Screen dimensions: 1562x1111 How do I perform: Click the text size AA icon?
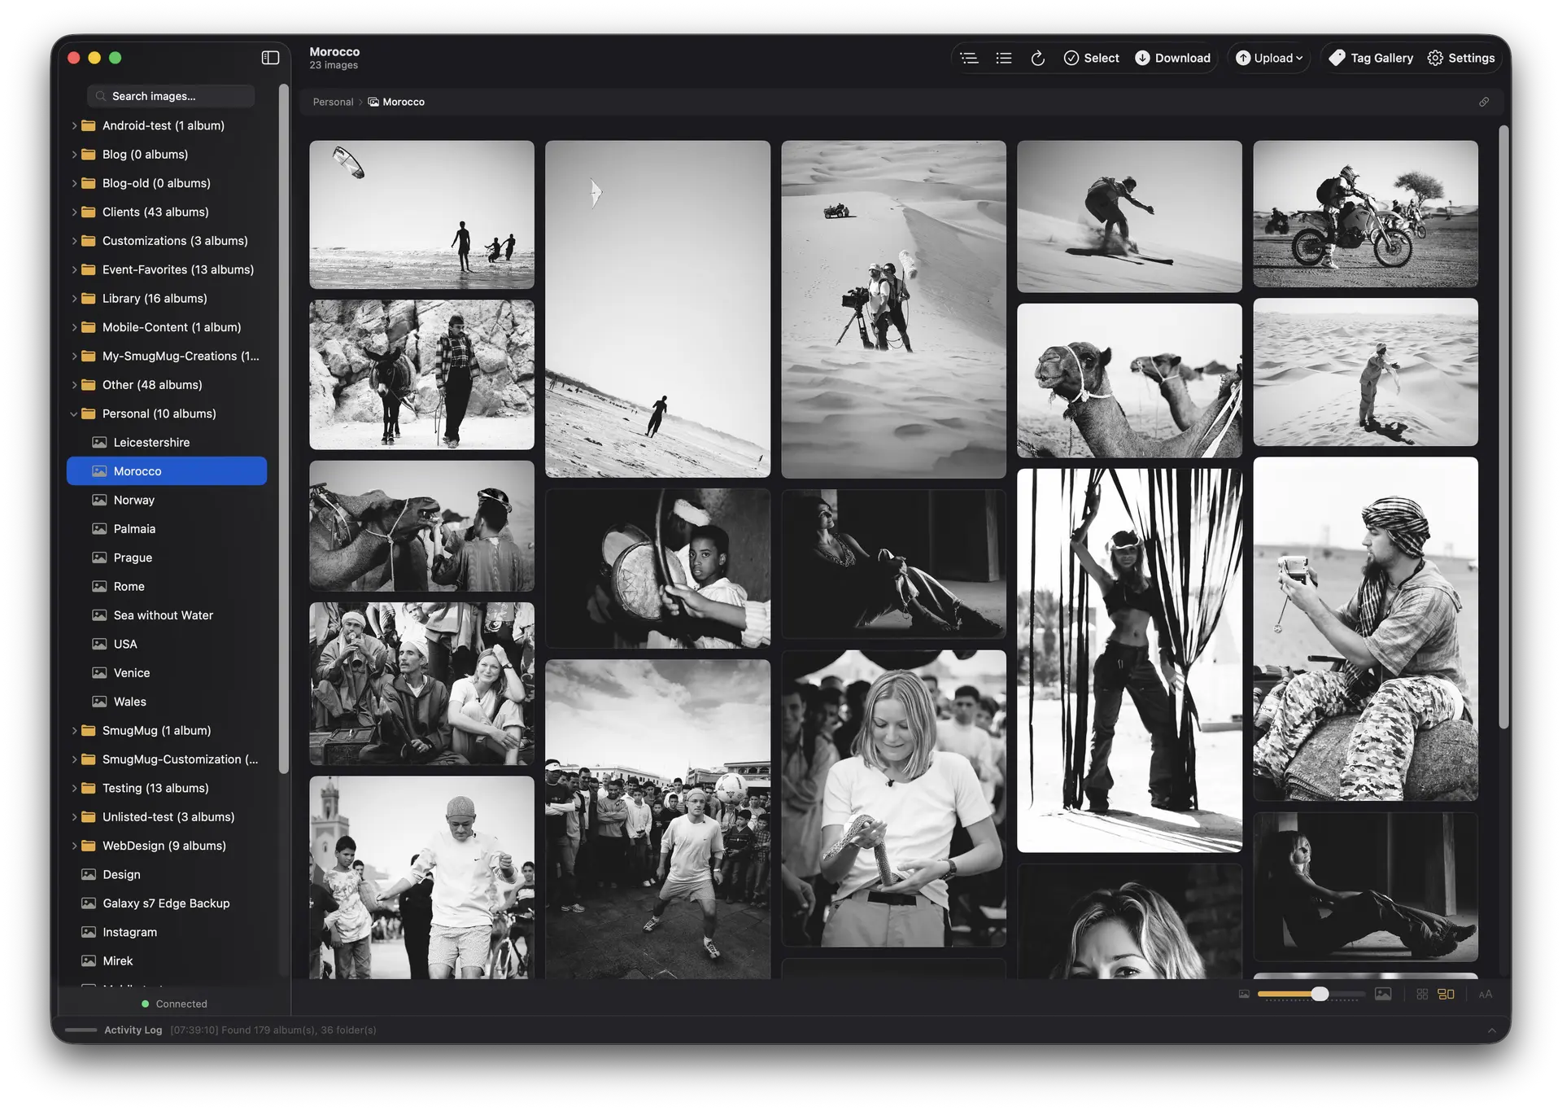coord(1486,994)
